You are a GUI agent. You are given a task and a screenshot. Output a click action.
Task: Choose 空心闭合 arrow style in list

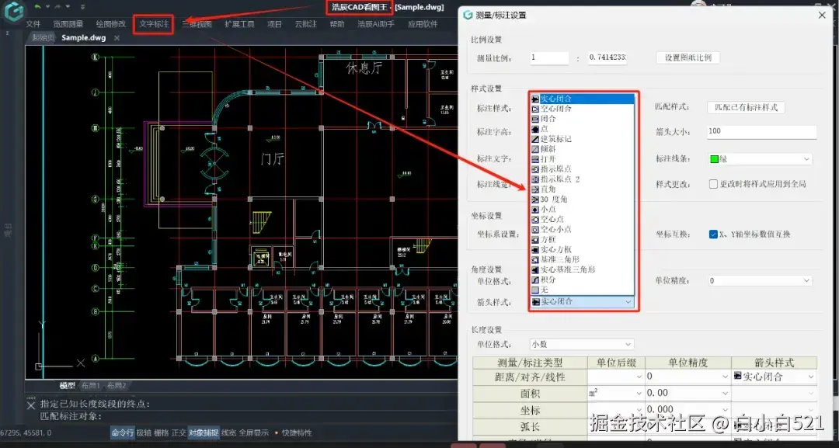(x=582, y=109)
